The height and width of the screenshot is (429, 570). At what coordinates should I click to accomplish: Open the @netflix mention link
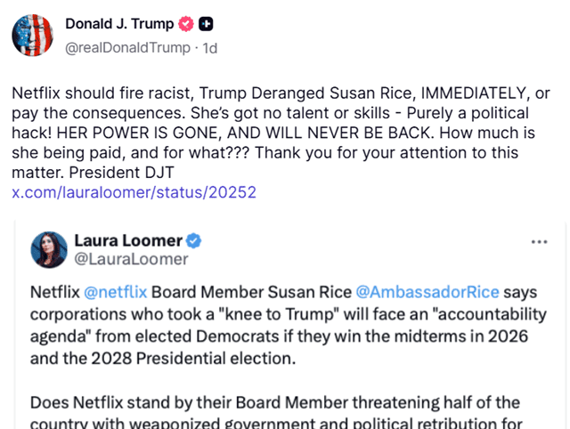point(116,292)
